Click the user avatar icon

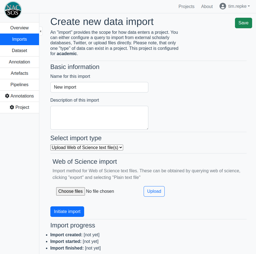click(223, 6)
